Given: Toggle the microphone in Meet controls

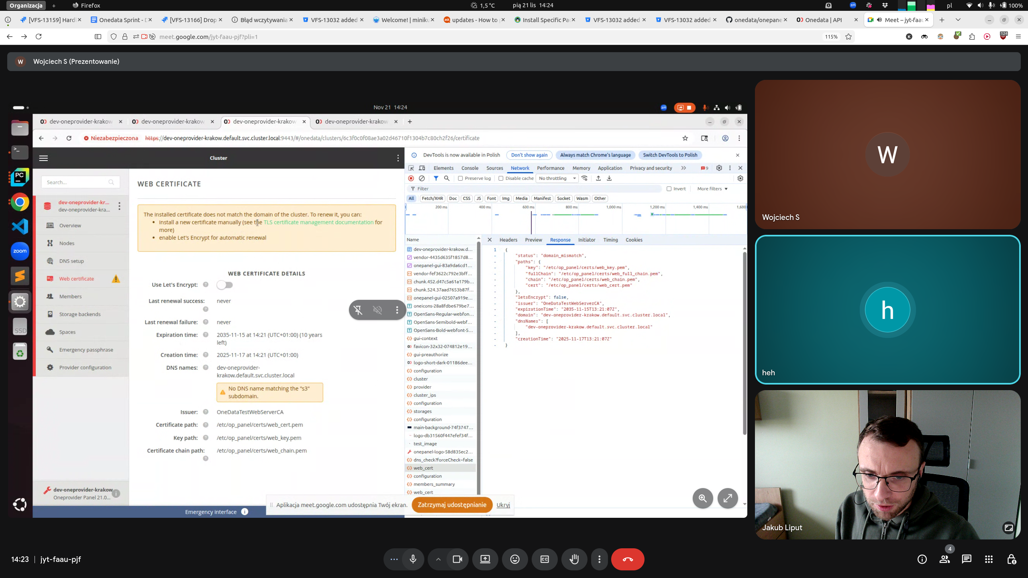Looking at the screenshot, I should point(413,559).
